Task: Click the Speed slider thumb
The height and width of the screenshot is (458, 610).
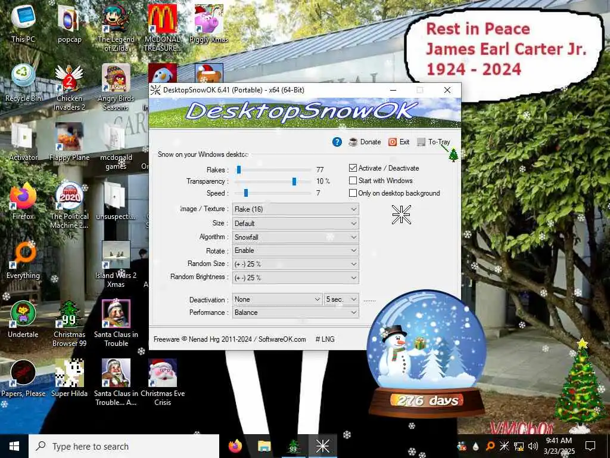Action: pyautogui.click(x=246, y=193)
